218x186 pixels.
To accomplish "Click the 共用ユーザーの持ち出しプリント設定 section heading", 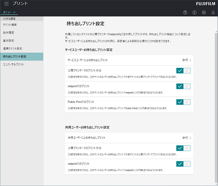I will tap(87, 128).
